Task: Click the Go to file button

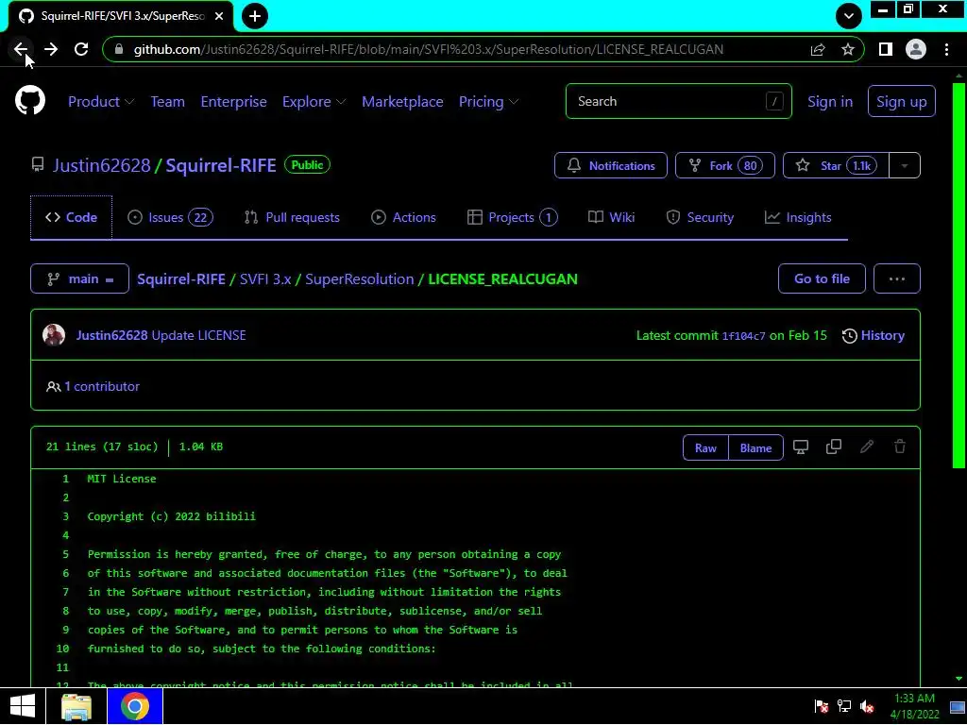Action: pos(822,278)
